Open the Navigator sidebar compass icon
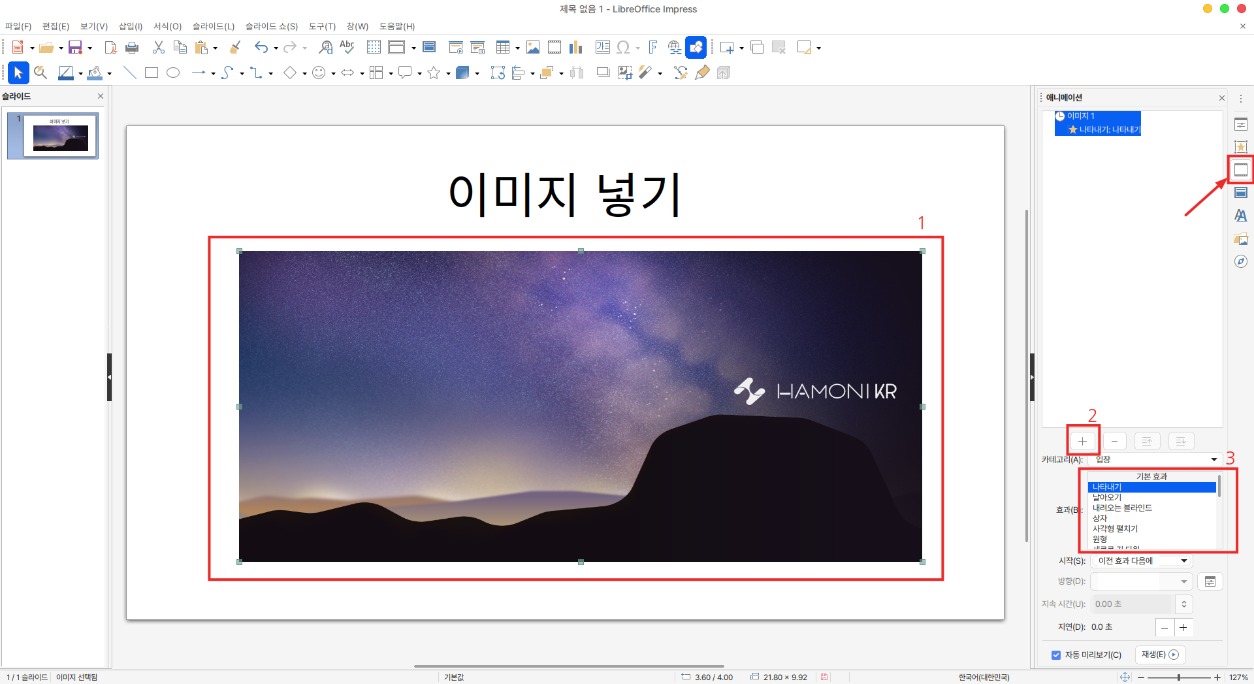The height and width of the screenshot is (684, 1254). 1240,261
